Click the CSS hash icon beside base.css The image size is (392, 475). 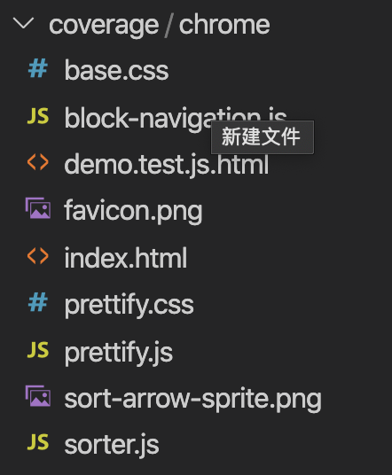click(38, 68)
